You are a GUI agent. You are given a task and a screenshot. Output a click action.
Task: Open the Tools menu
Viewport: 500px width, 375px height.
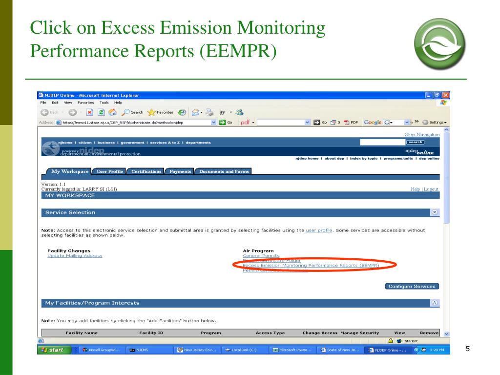tap(104, 103)
